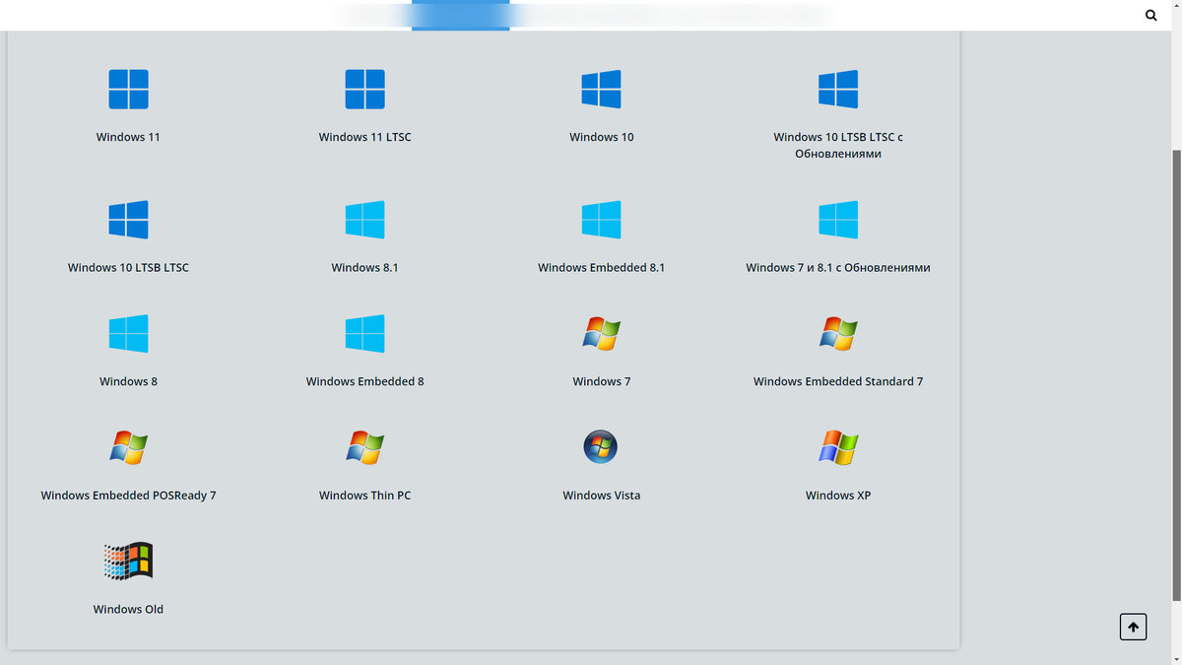This screenshot has height=665, width=1182.
Task: Click the Windows 11 LTSC logo icon
Action: 364,89
